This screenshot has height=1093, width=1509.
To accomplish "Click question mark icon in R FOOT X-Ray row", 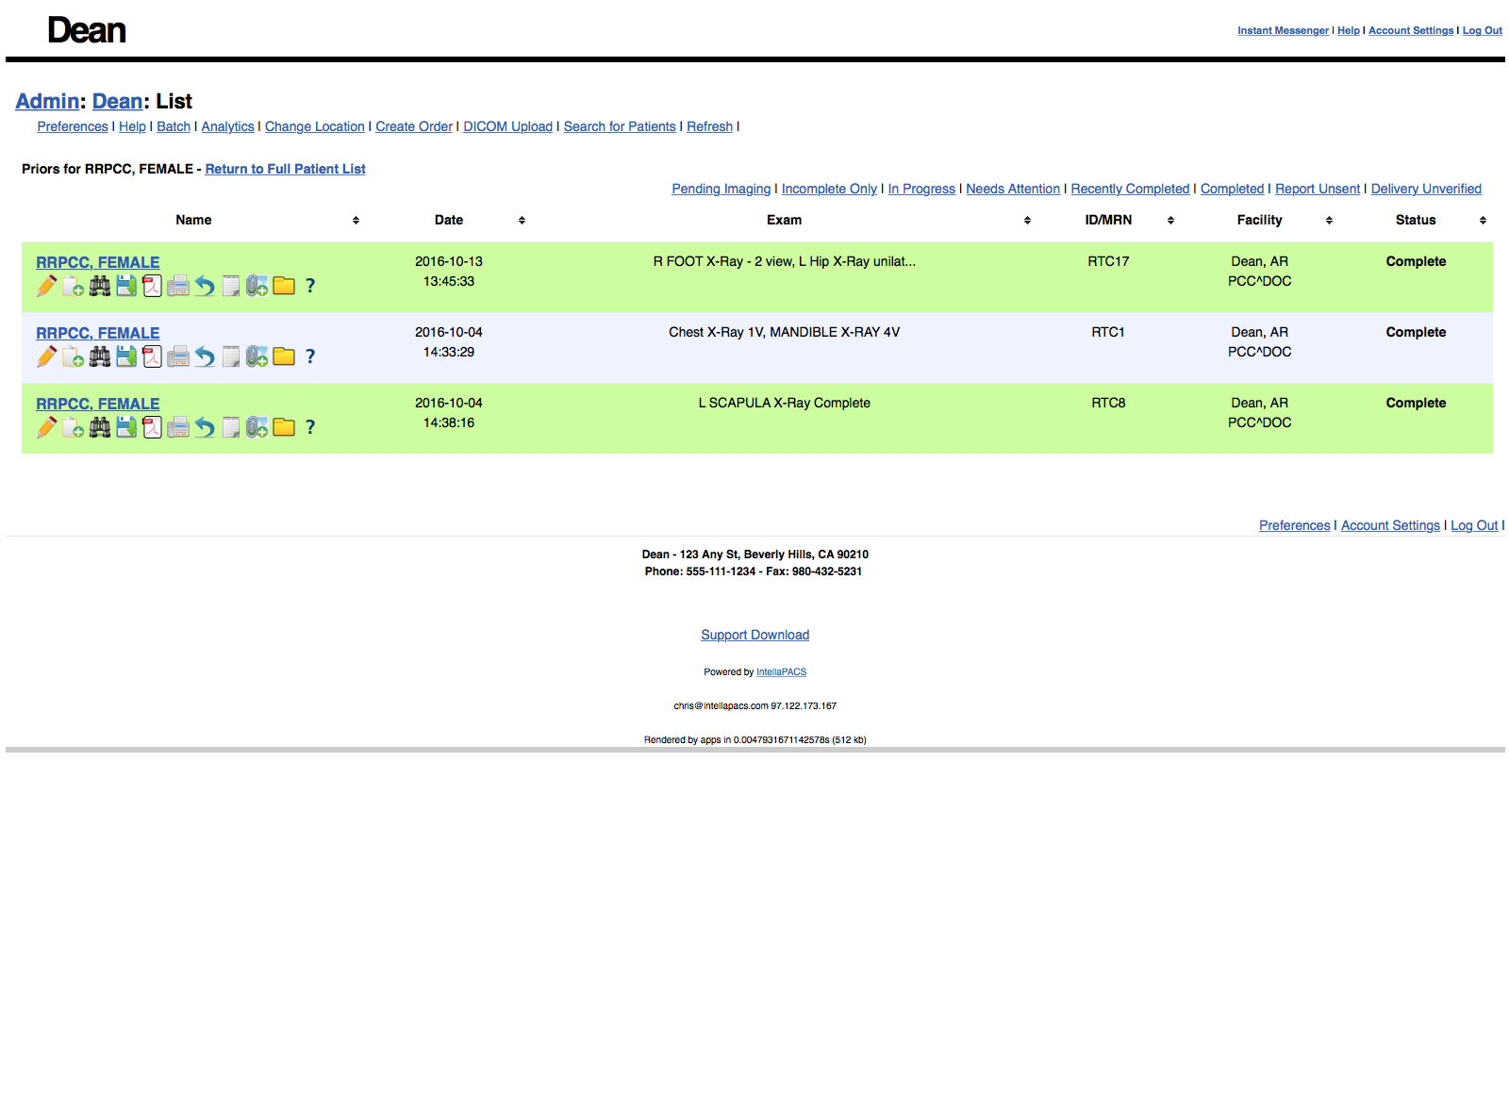I will (310, 286).
